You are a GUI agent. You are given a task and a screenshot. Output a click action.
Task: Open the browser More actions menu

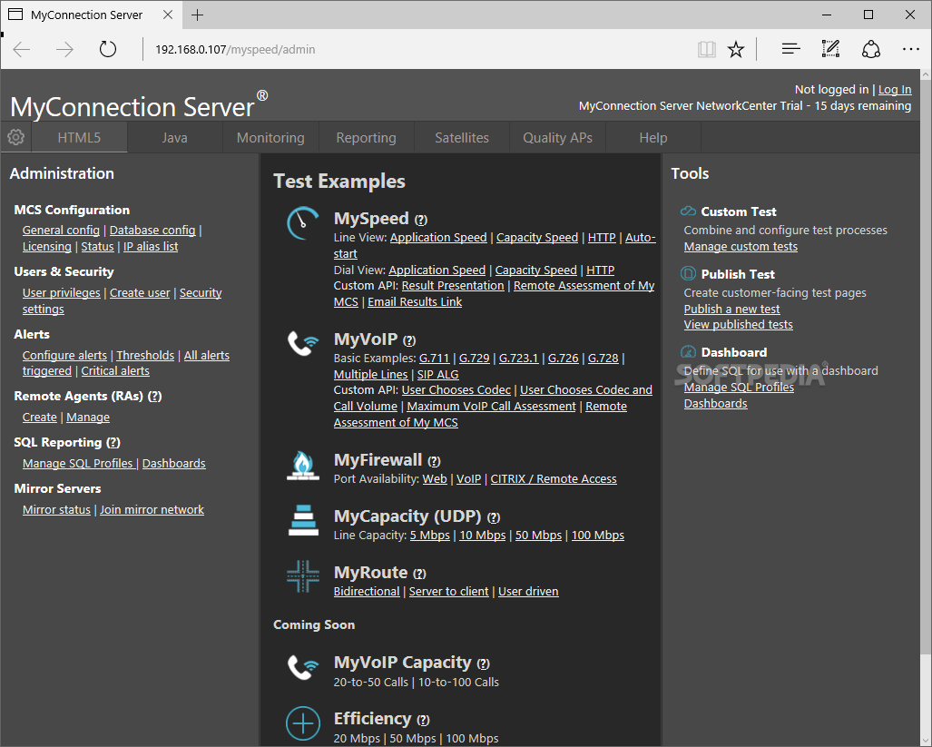click(910, 49)
